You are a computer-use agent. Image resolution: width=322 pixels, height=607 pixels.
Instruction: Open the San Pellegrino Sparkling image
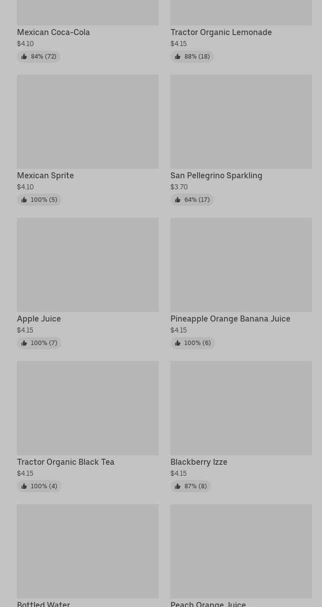(x=241, y=122)
